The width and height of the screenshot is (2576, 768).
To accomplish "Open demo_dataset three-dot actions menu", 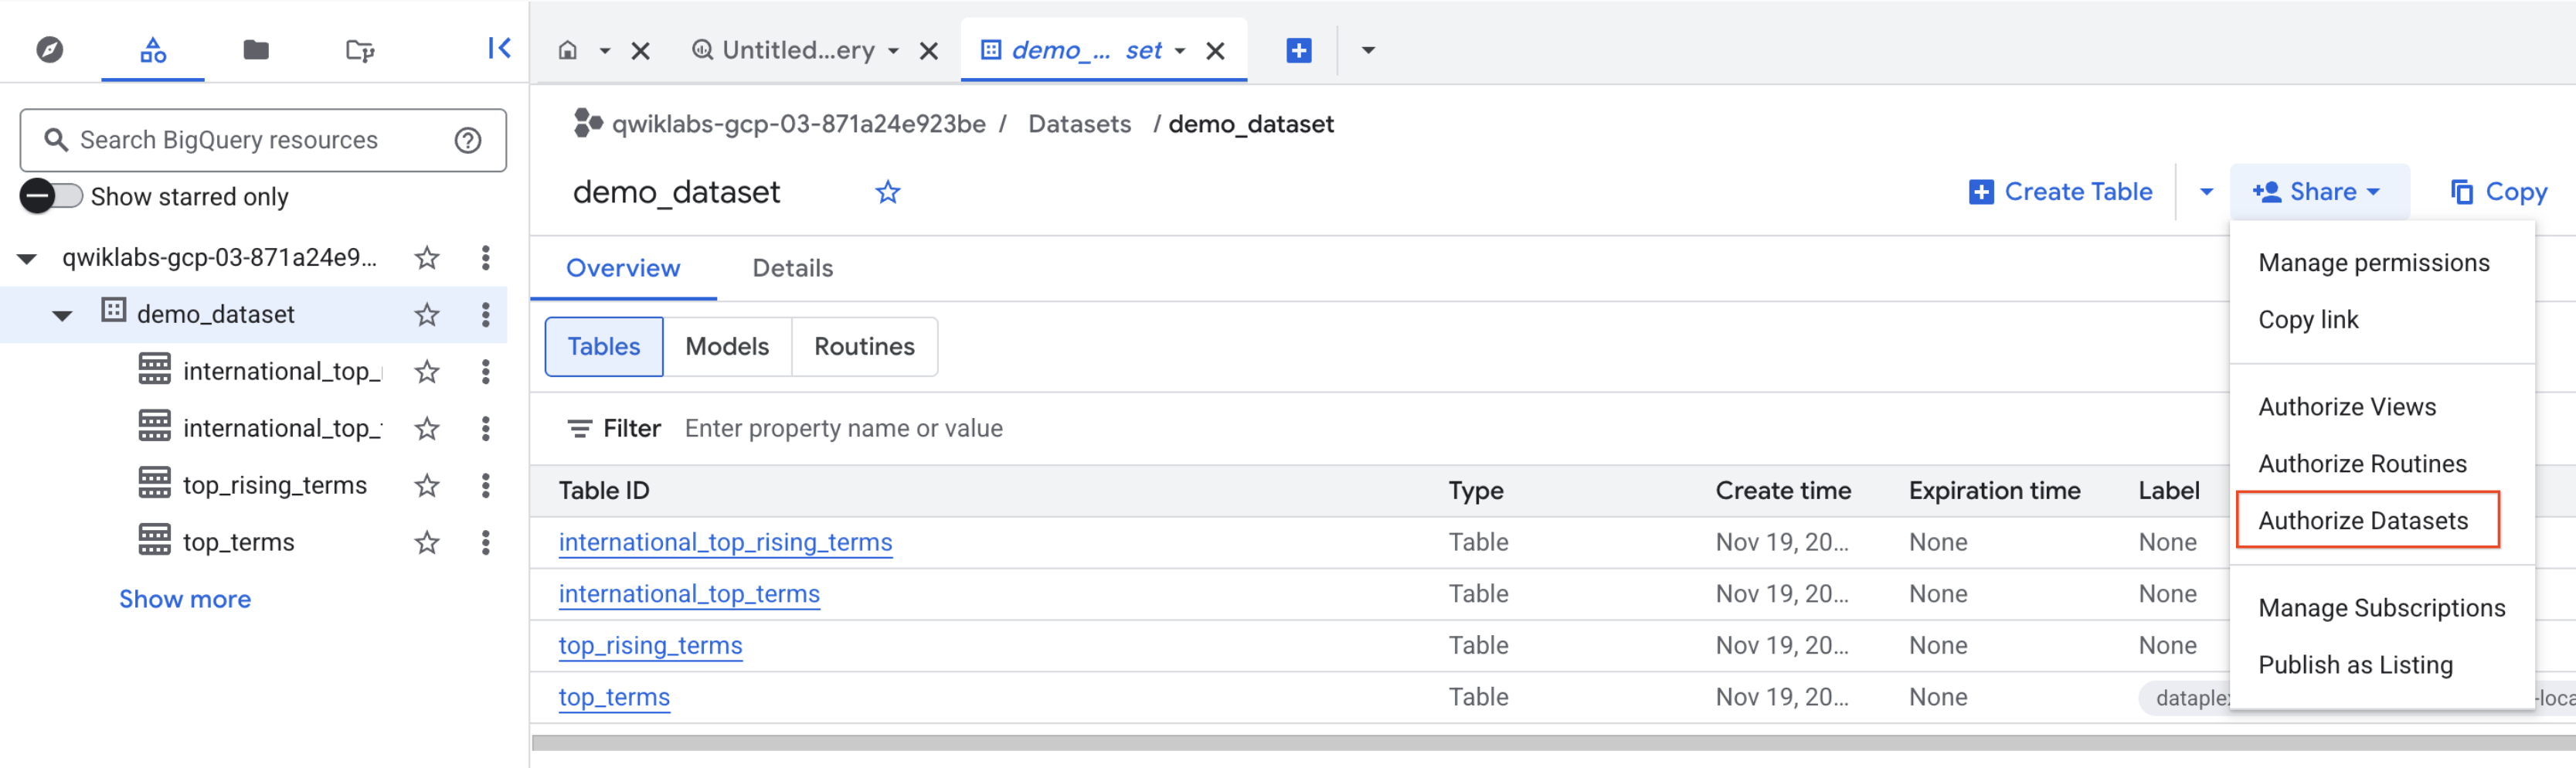I will [485, 314].
